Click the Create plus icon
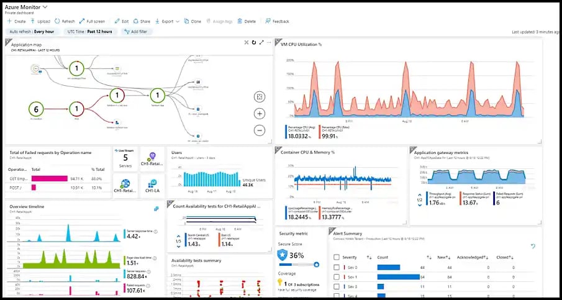Viewport: 562px width, 300px height. (x=10, y=21)
